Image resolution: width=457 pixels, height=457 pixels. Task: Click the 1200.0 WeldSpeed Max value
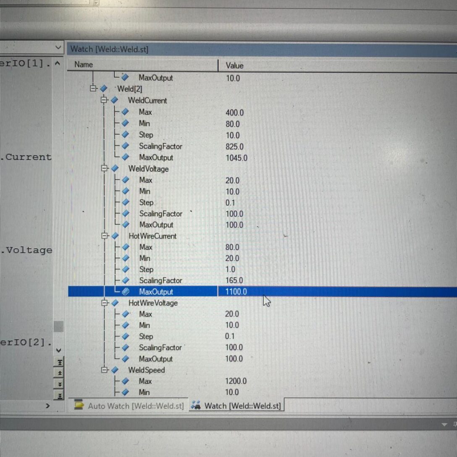[236, 381]
